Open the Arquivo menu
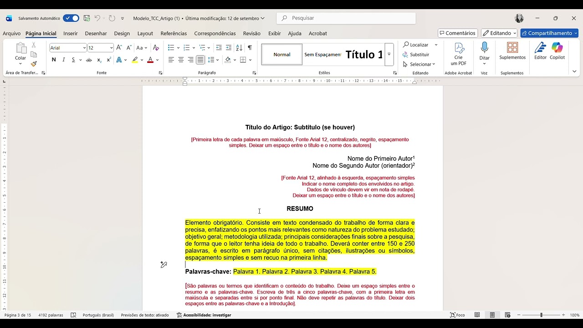This screenshot has height=328, width=583. (x=12, y=33)
